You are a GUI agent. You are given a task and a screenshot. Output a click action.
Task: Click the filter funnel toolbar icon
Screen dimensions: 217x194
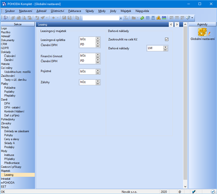click(x=126, y=18)
